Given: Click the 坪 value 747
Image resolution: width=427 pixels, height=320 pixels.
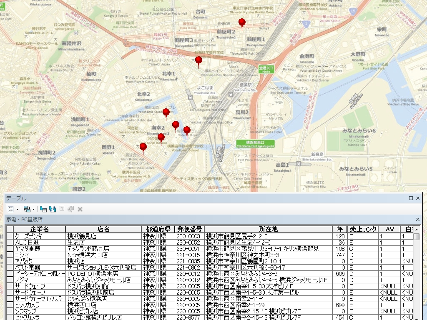Looking at the screenshot, I should [340, 255].
